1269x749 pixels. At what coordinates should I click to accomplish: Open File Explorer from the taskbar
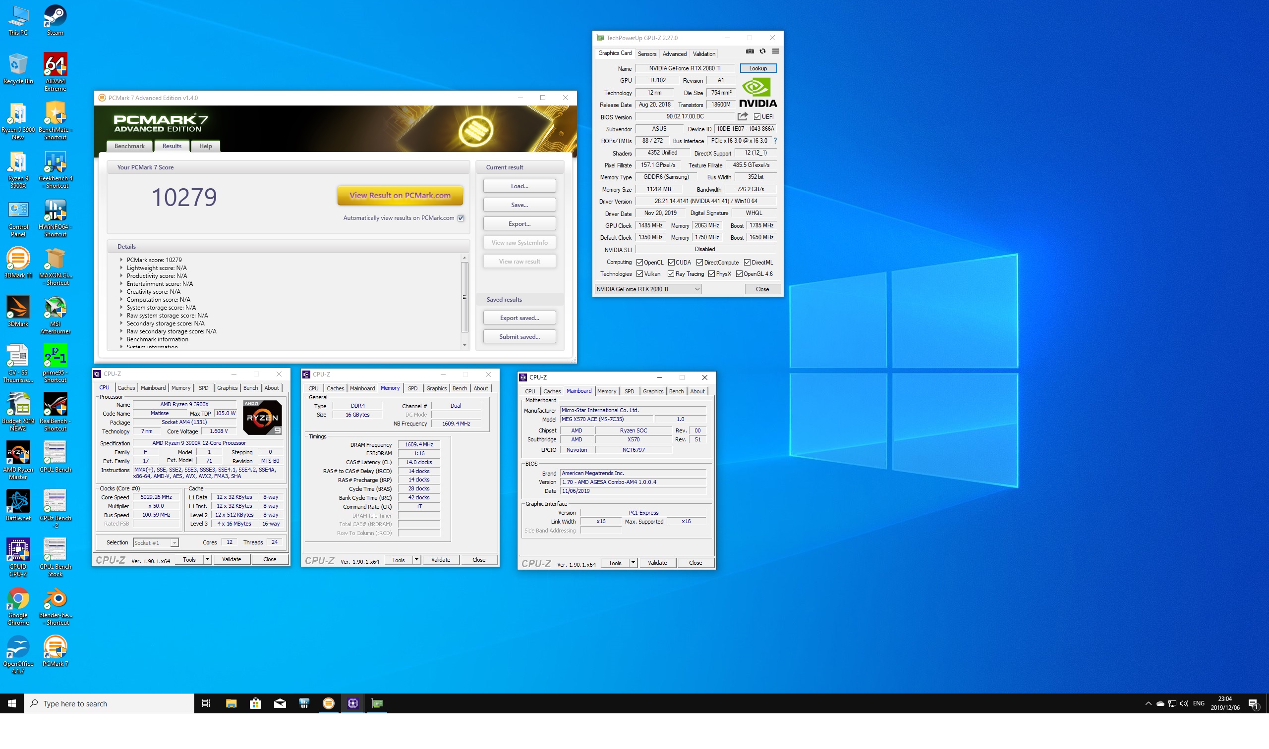[x=231, y=703]
